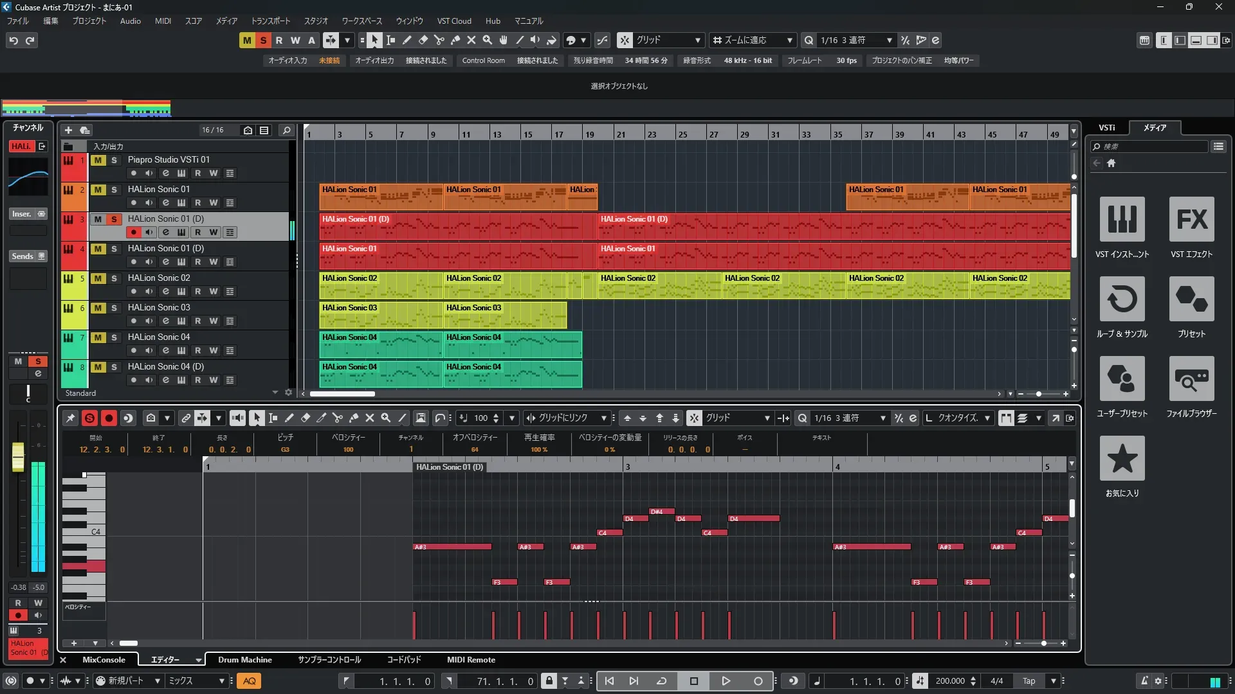1235x694 pixels.
Task: Select the Zoom magnifier tool in top toolbar
Action: (488, 40)
